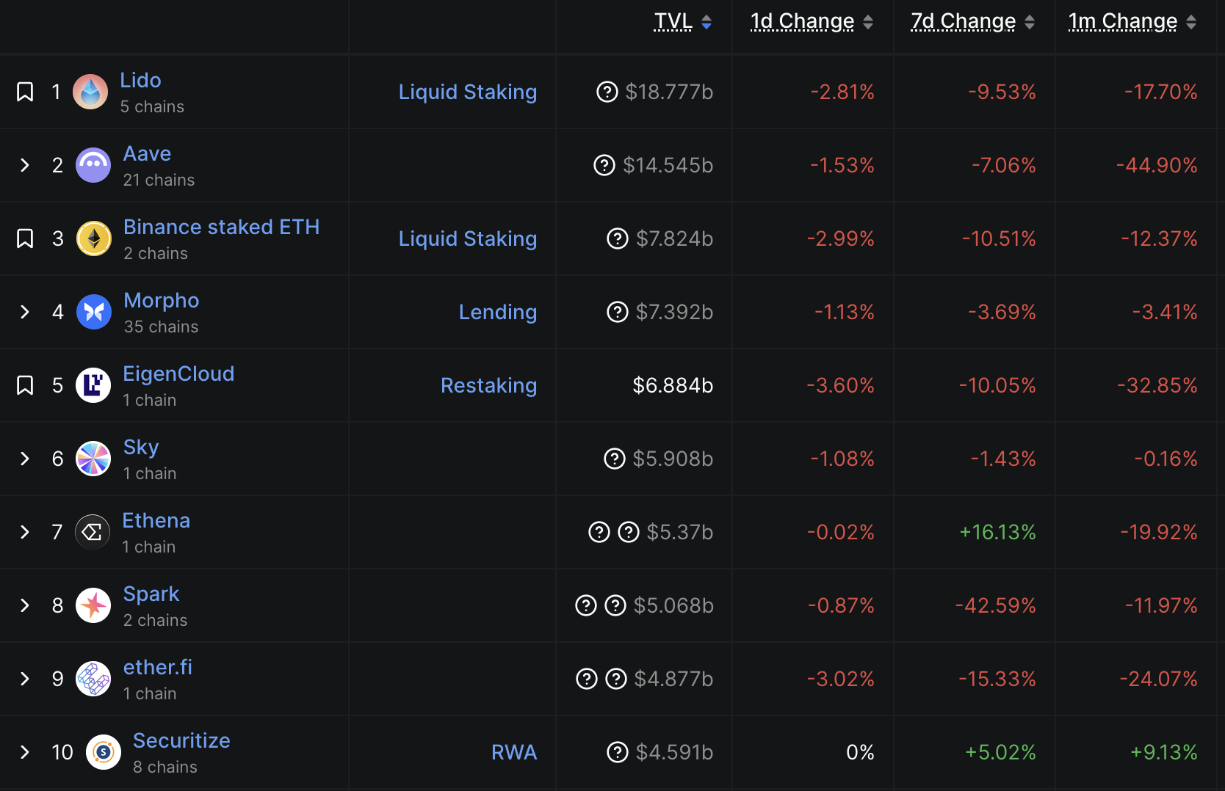The width and height of the screenshot is (1225, 791).
Task: Expand the Spark row chevron
Action: point(25,605)
